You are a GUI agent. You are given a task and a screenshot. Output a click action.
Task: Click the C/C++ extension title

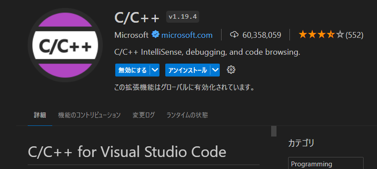click(137, 17)
